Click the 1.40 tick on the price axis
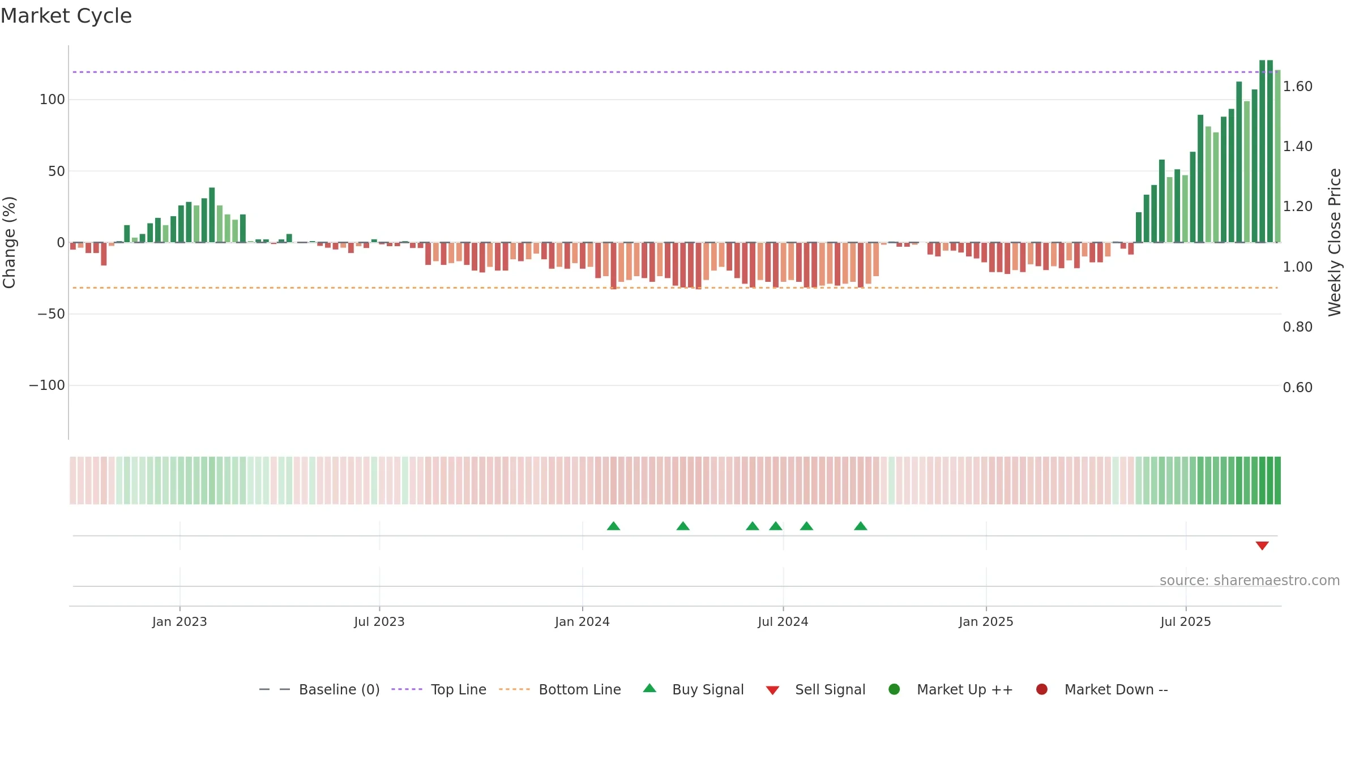The height and width of the screenshot is (764, 1359). click(x=1298, y=147)
